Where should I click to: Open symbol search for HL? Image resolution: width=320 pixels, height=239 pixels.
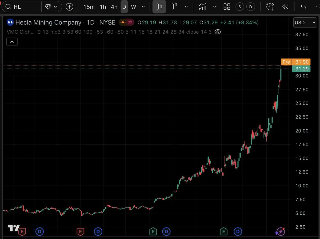pyautogui.click(x=21, y=7)
